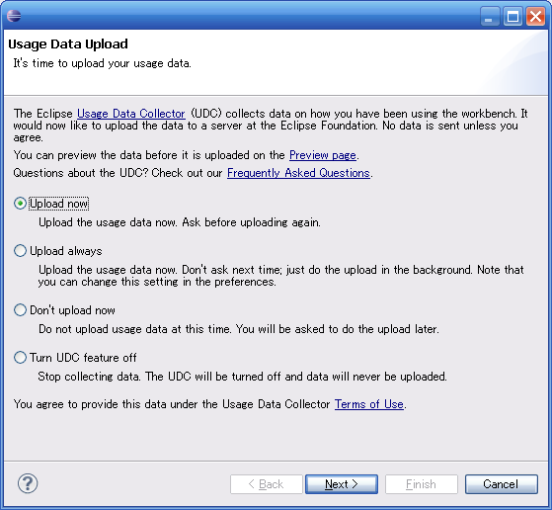552x510 pixels.
Task: Click the Next button
Action: click(342, 484)
